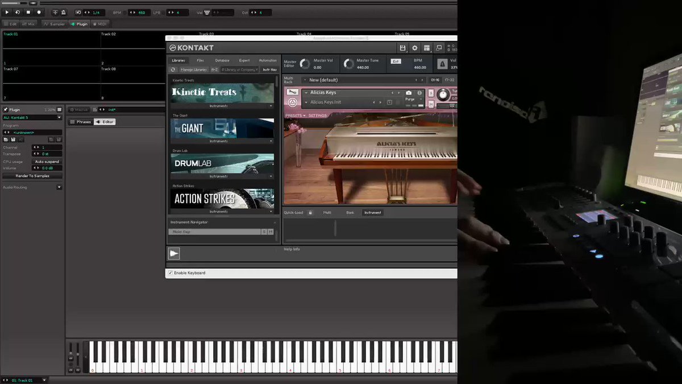The image size is (682, 384).
Task: Toggle the Ext BPM sync button
Action: [x=396, y=61]
